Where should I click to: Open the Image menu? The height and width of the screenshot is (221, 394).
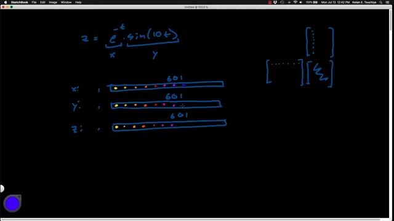[53, 2]
